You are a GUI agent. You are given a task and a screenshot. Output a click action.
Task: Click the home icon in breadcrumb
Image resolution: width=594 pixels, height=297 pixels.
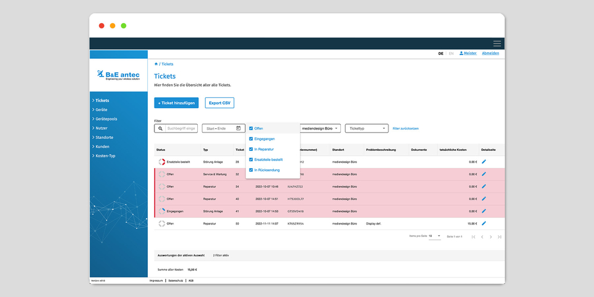pyautogui.click(x=156, y=64)
